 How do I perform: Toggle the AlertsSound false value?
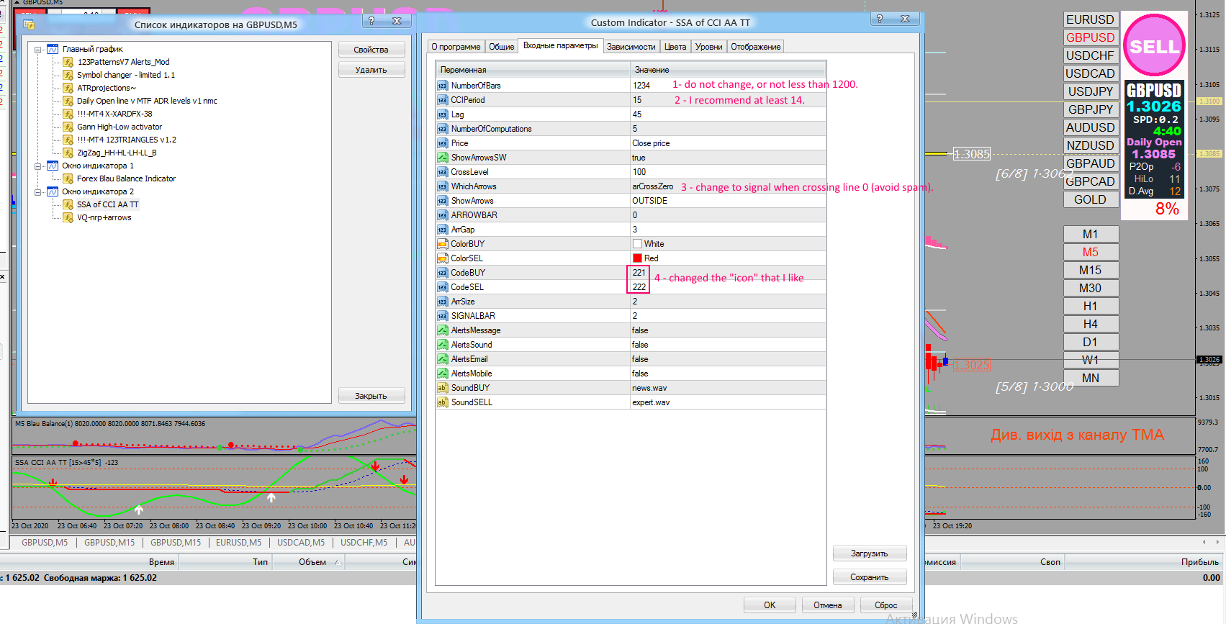[640, 345]
